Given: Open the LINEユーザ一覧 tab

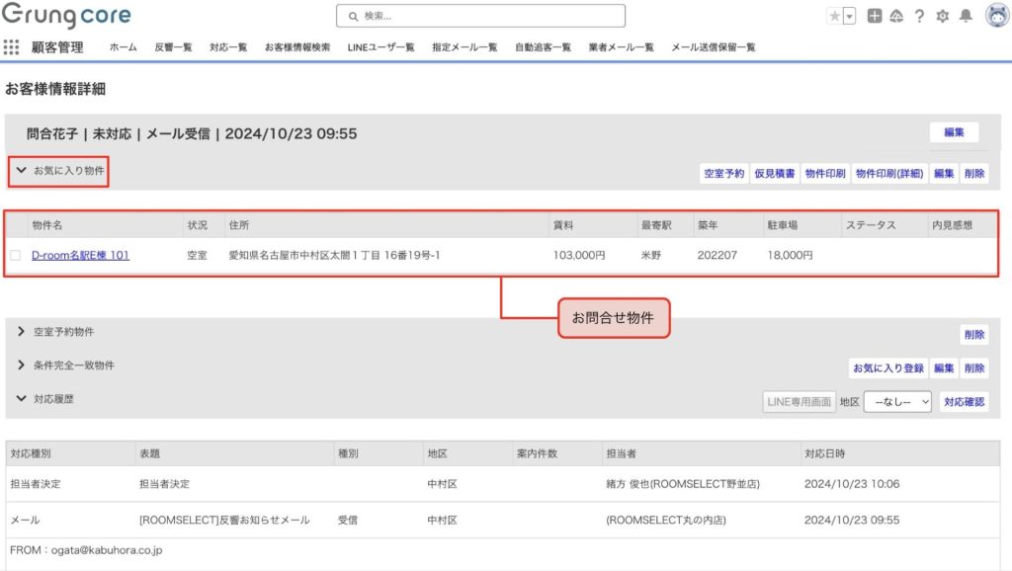Looking at the screenshot, I should coord(380,47).
